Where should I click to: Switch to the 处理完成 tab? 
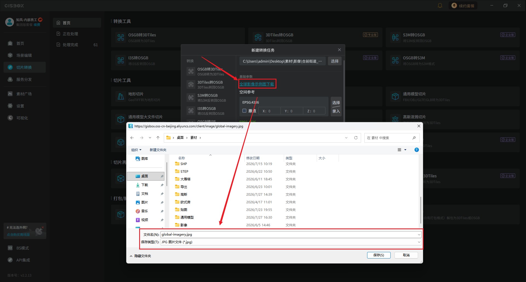pos(77,45)
